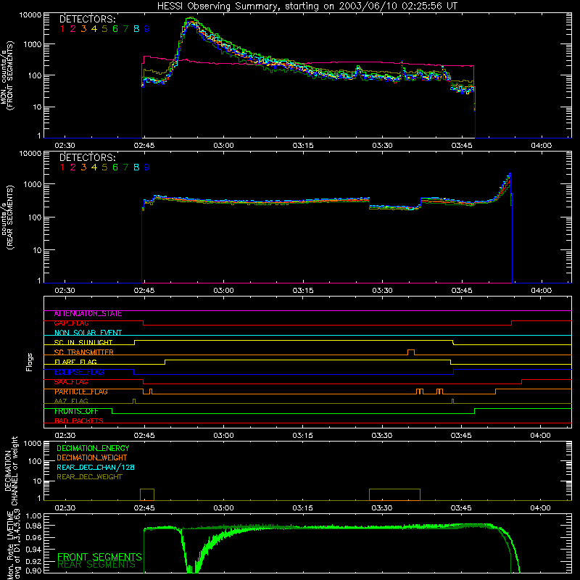Click the 03:30 tick under the decimation panel
This screenshot has width=580, height=580.
coord(382,508)
